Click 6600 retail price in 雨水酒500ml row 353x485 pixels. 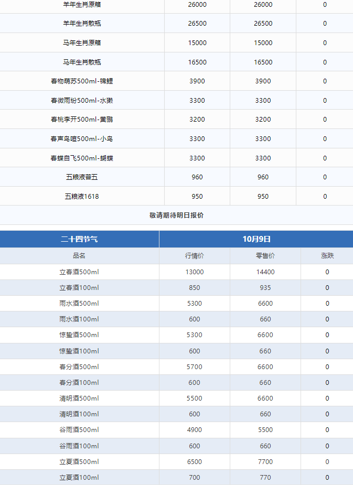pos(265,304)
